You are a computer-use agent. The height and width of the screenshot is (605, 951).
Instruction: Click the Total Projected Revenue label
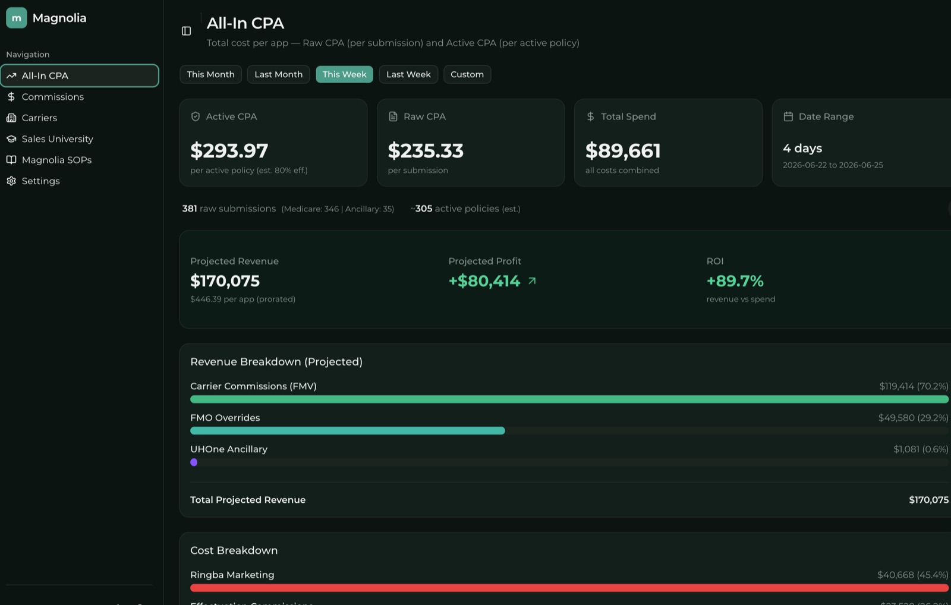248,500
